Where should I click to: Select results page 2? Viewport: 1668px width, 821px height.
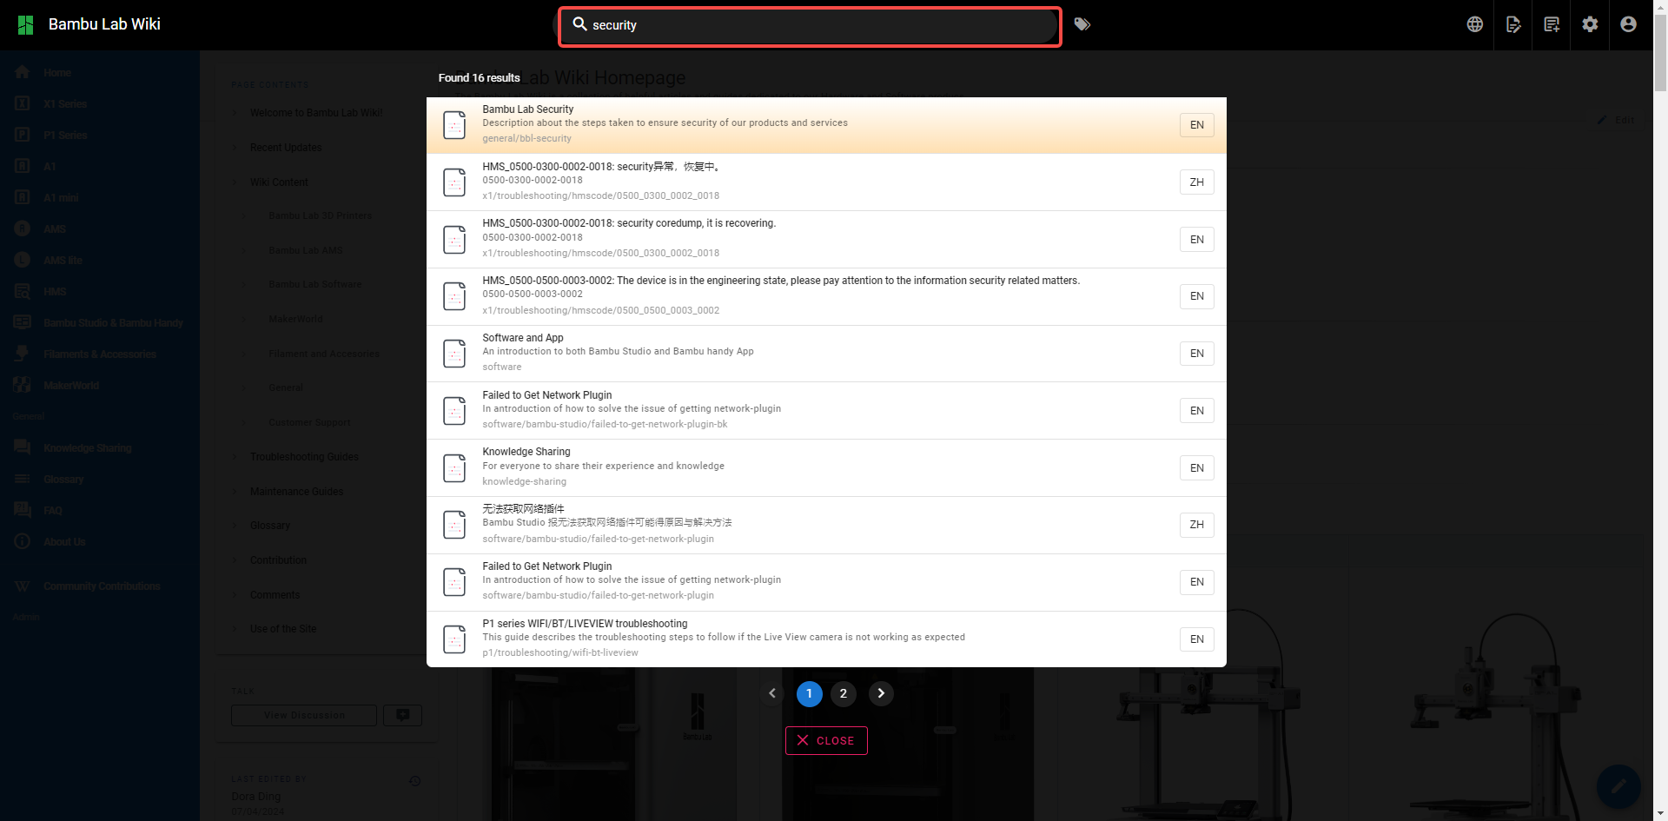coord(843,693)
